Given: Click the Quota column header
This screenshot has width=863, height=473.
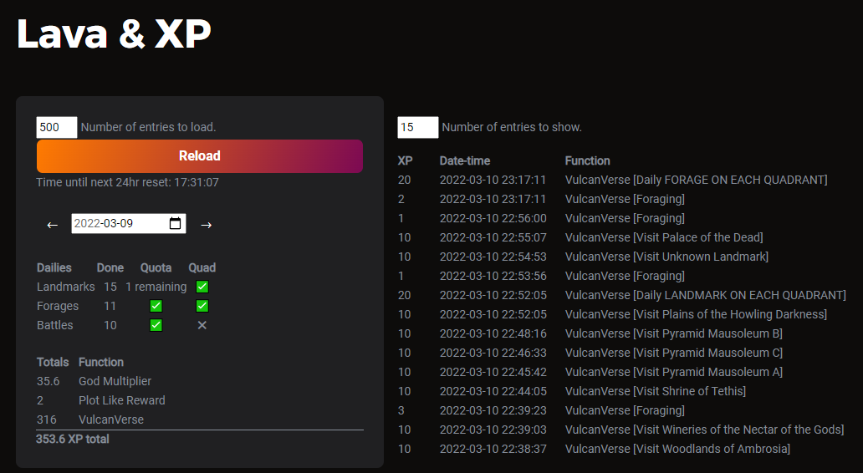Looking at the screenshot, I should (156, 268).
